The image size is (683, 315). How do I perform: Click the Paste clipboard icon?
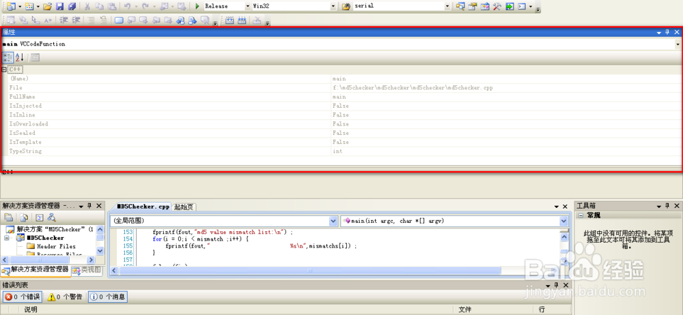(112, 6)
